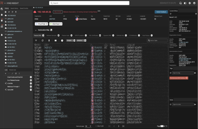Image resolution: width=198 pixels, height=129 pixels.
Task: Select the Ex of Related Domain list
Action: [x=13, y=80]
